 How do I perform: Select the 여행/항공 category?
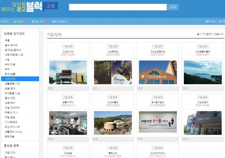[x=10, y=117]
